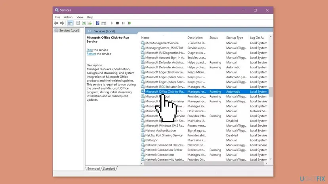
Task: Click the gear icon beside Network Connections
Action: [143, 155]
